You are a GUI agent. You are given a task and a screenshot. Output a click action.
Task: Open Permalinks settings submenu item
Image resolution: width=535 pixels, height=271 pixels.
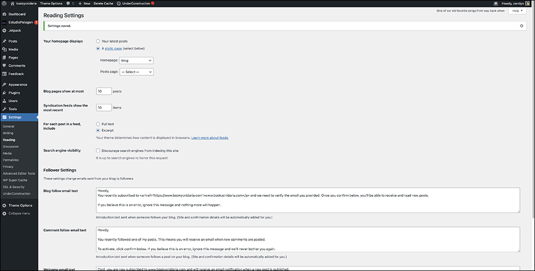pos(11,160)
